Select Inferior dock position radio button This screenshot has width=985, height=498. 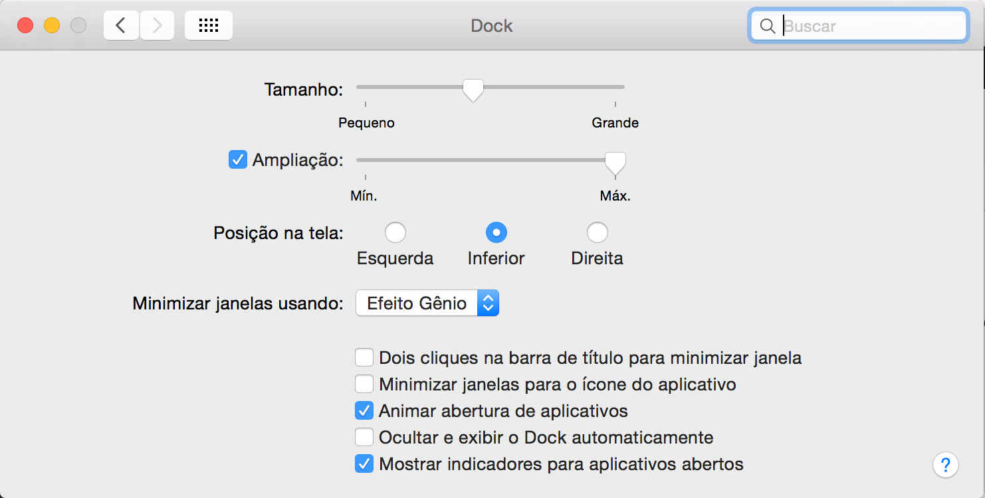coord(496,232)
